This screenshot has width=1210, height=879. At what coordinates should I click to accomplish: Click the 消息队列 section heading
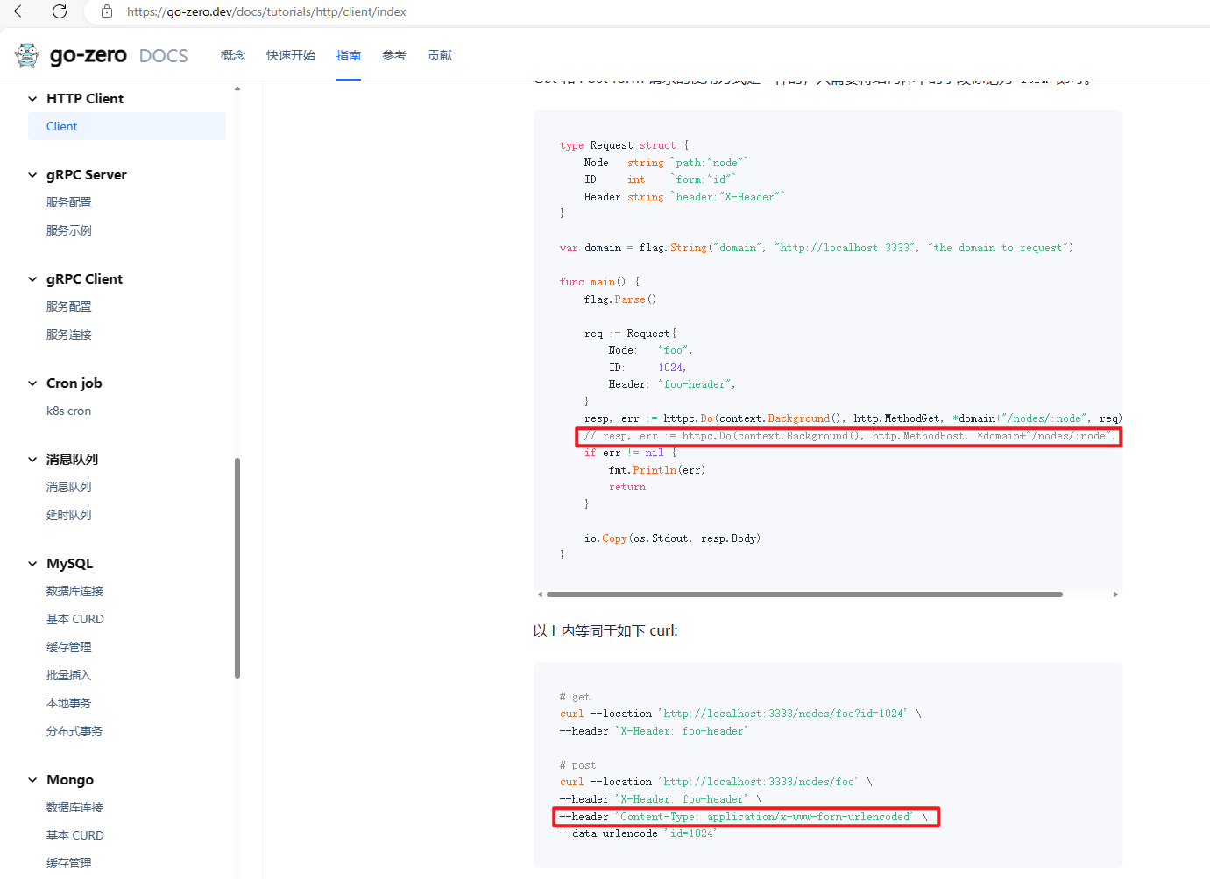pos(73,460)
